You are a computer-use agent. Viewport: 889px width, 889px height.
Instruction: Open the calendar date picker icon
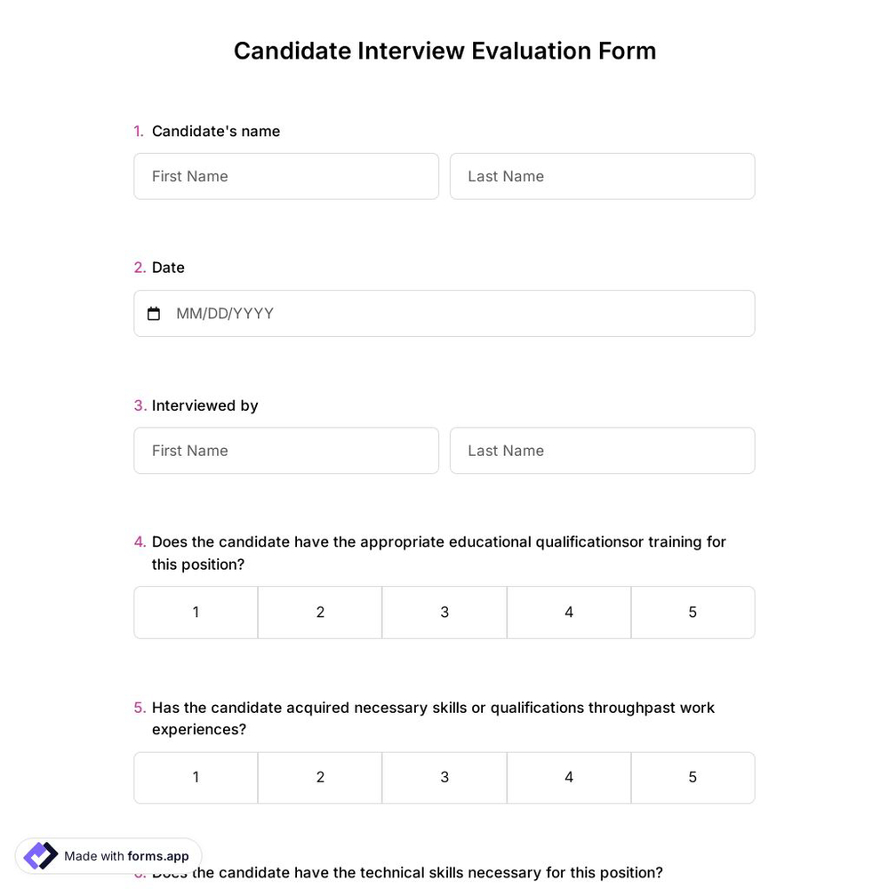[x=153, y=313]
